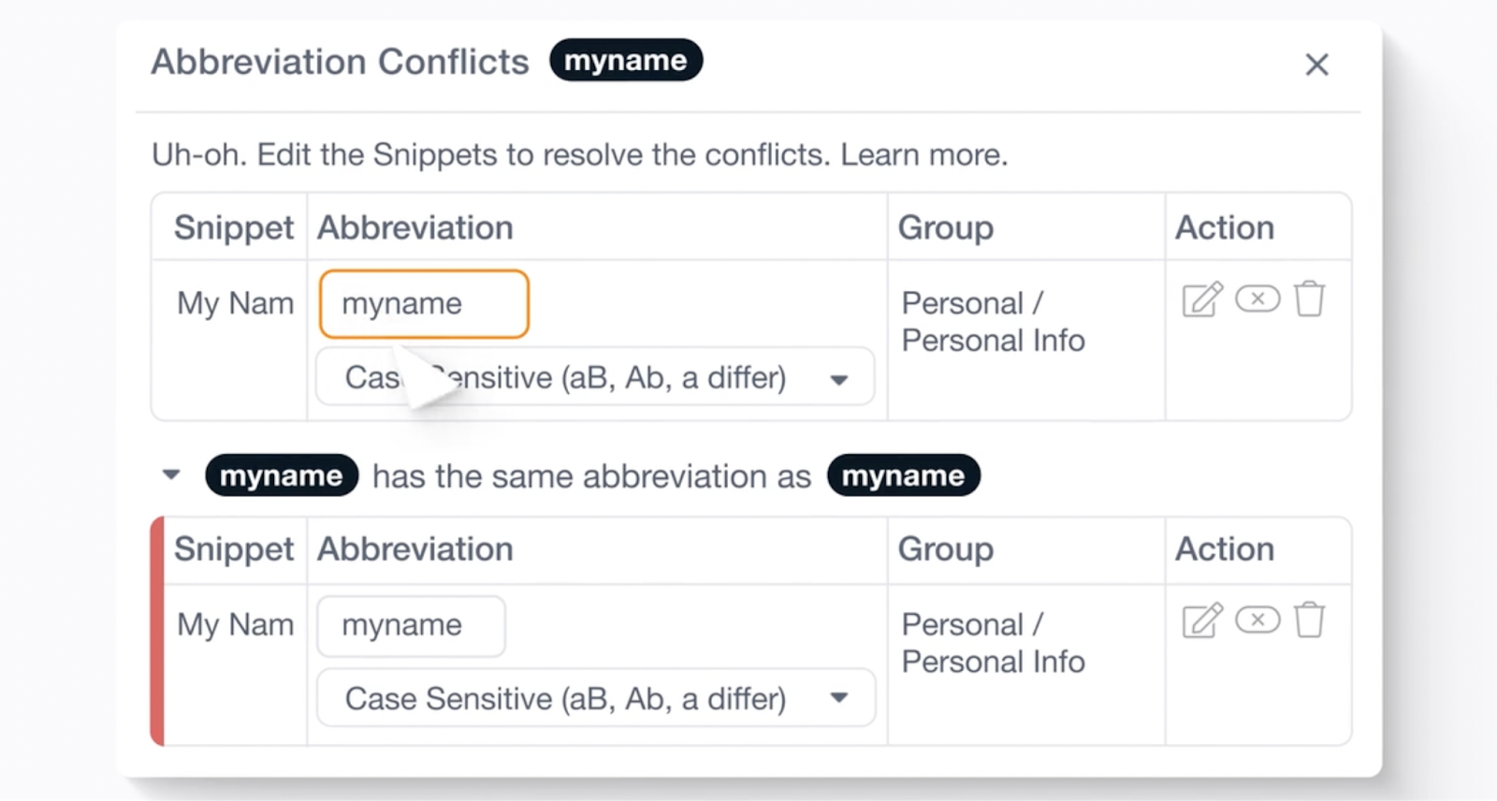Click the disable icon in the first row
The height and width of the screenshot is (801, 1497).
[x=1257, y=299]
